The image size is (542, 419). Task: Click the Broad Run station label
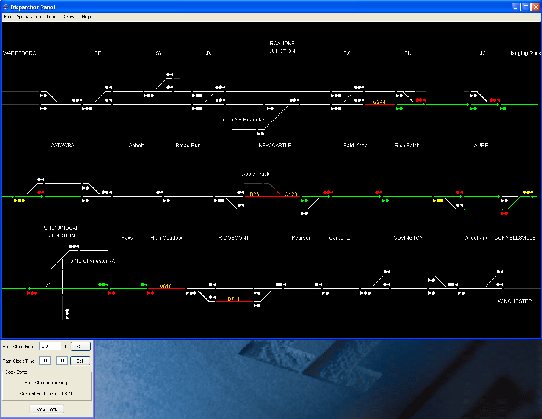tap(188, 146)
